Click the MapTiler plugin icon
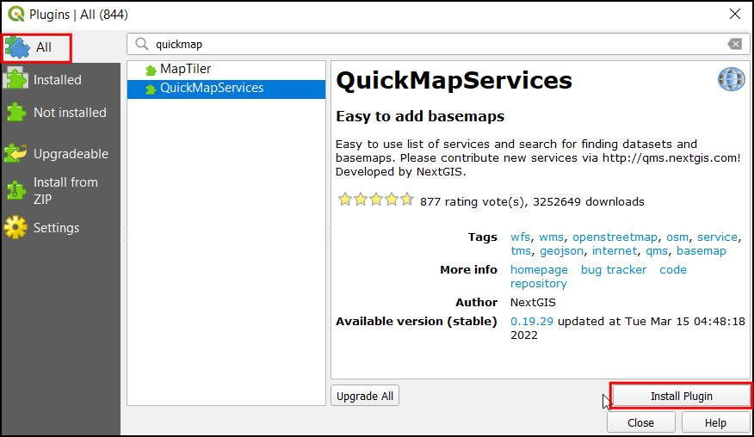Image resolution: width=754 pixels, height=437 pixels. tap(151, 71)
